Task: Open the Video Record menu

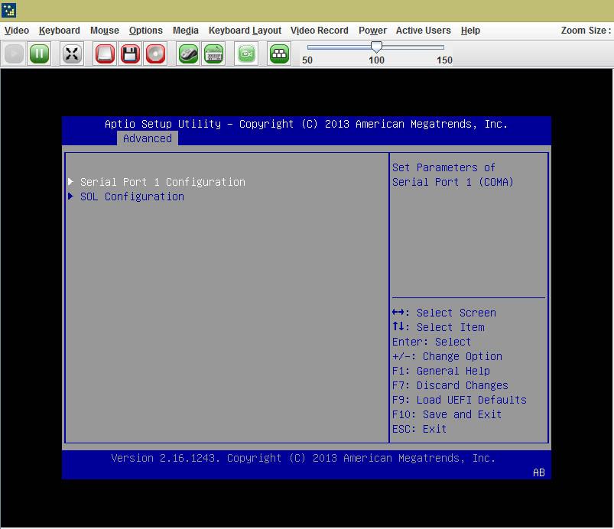Action: click(x=319, y=31)
